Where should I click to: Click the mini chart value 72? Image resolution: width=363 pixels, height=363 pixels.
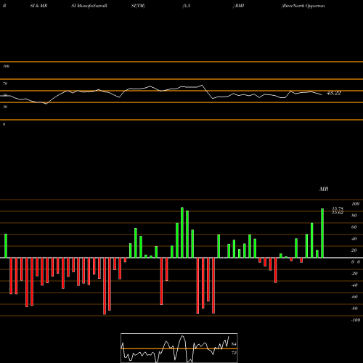coord(234,353)
